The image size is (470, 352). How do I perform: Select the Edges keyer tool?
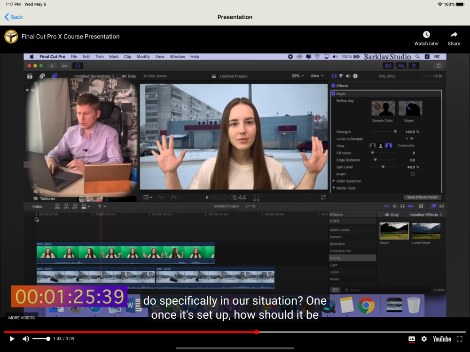tap(410, 108)
